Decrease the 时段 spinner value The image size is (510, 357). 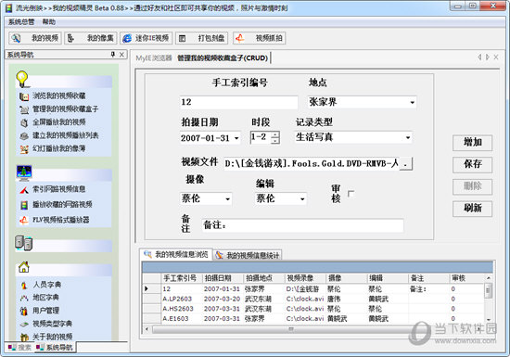click(275, 140)
